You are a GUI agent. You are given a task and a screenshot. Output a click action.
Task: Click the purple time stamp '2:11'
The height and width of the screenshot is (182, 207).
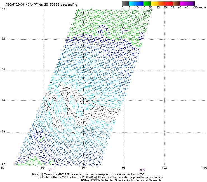point(51,170)
